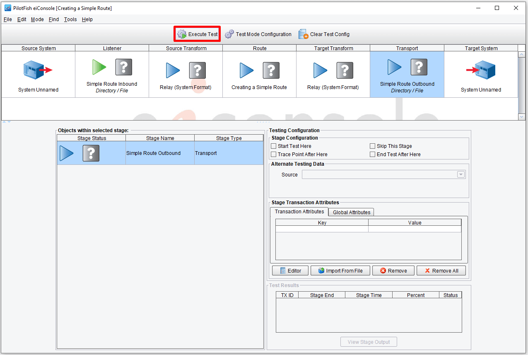This screenshot has width=528, height=355.
Task: Click the Percent column header
Action: (x=416, y=295)
